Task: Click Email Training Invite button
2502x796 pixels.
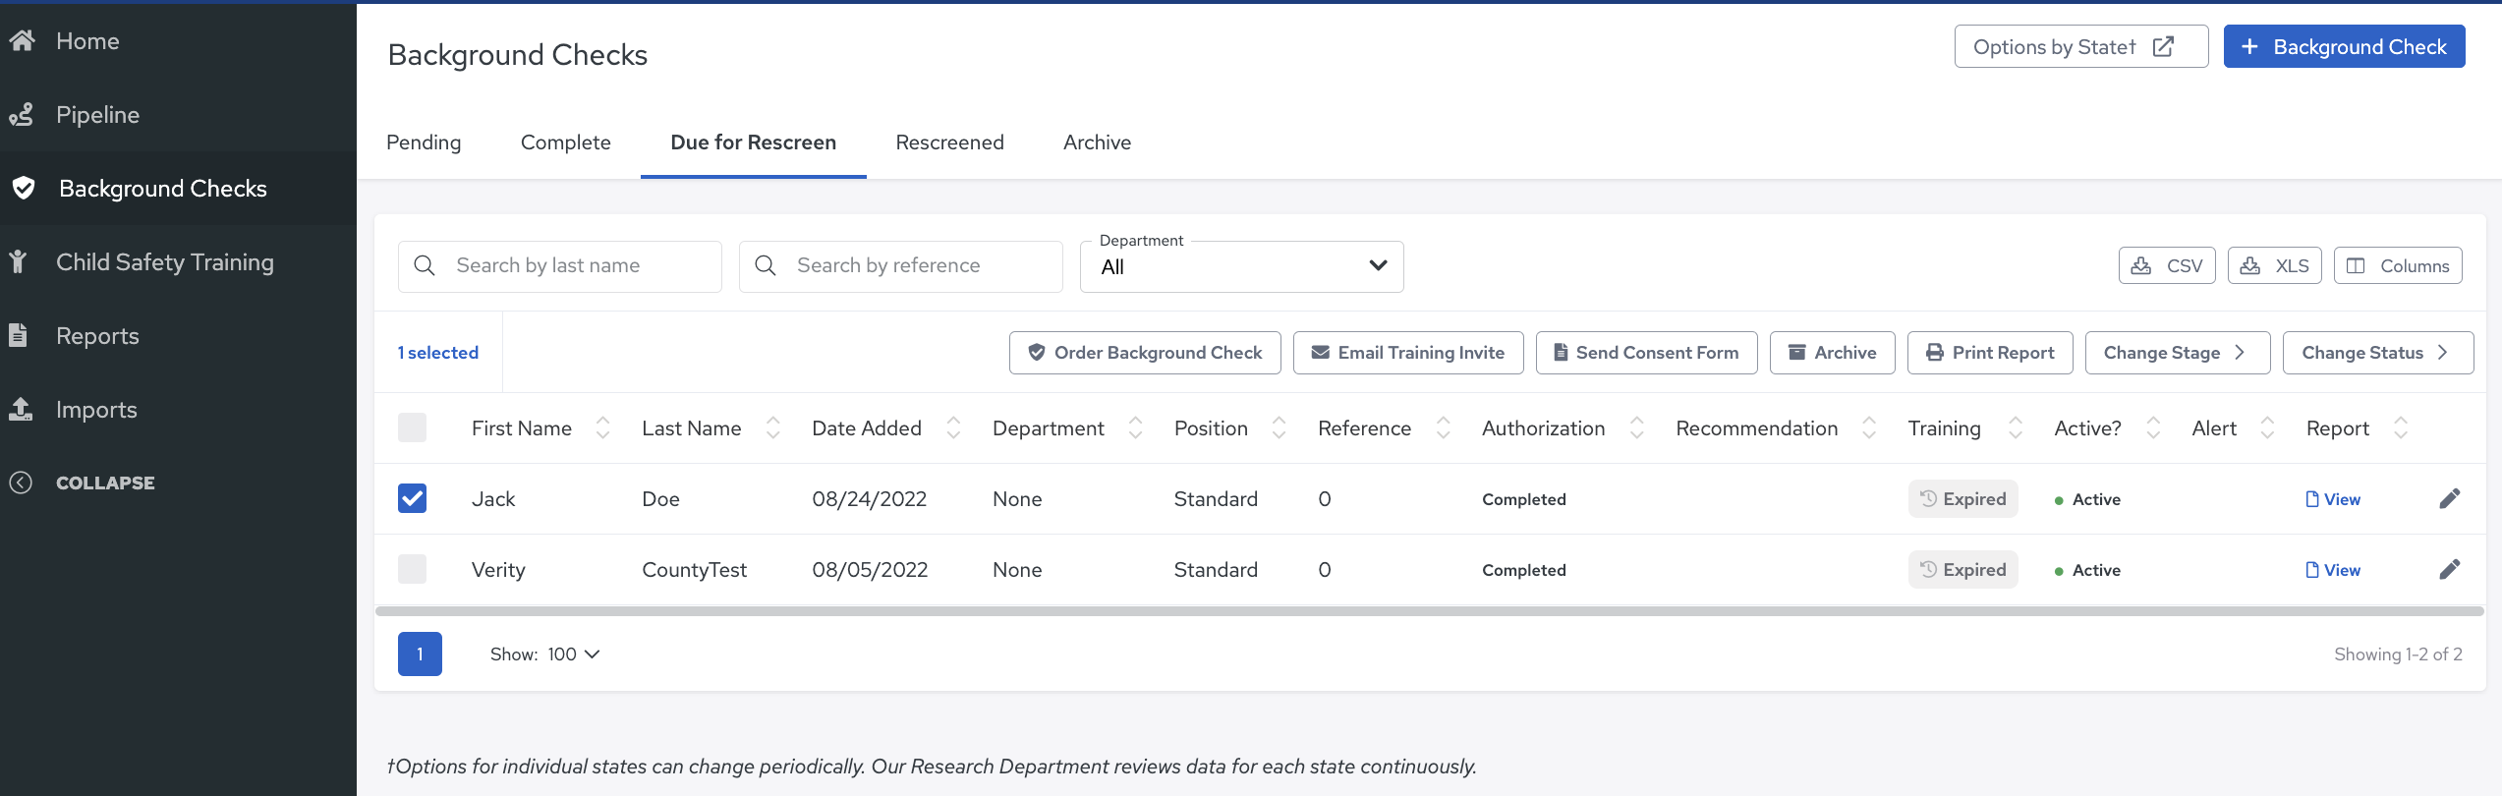Action: pos(1408,353)
